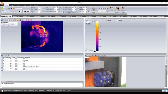Select the coldest-point tool in the thermal image toolbar
This screenshot has width=168, height=94.
coord(17,20)
